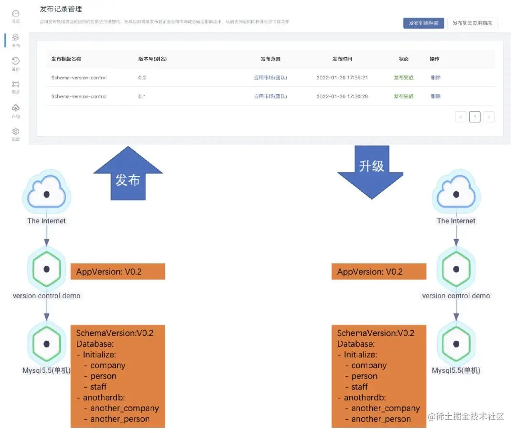This screenshot has height=433, width=516.
Task: Click the 发布到云应用商店 button
Action: coord(472,23)
